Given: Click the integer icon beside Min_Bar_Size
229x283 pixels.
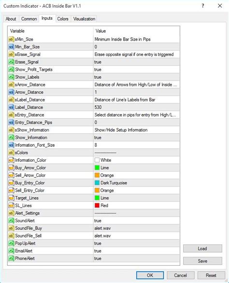Looking at the screenshot, I should click(11, 47).
